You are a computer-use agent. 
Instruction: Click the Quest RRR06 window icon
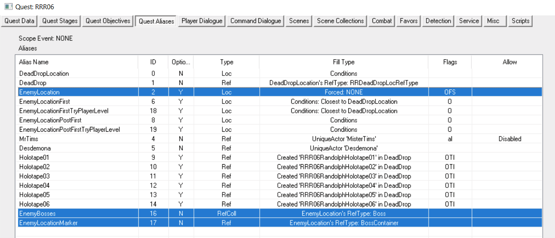coord(8,7)
